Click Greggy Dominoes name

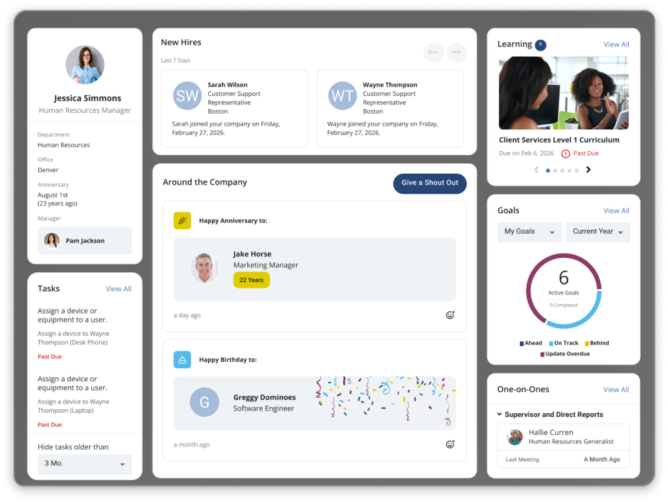(x=265, y=397)
